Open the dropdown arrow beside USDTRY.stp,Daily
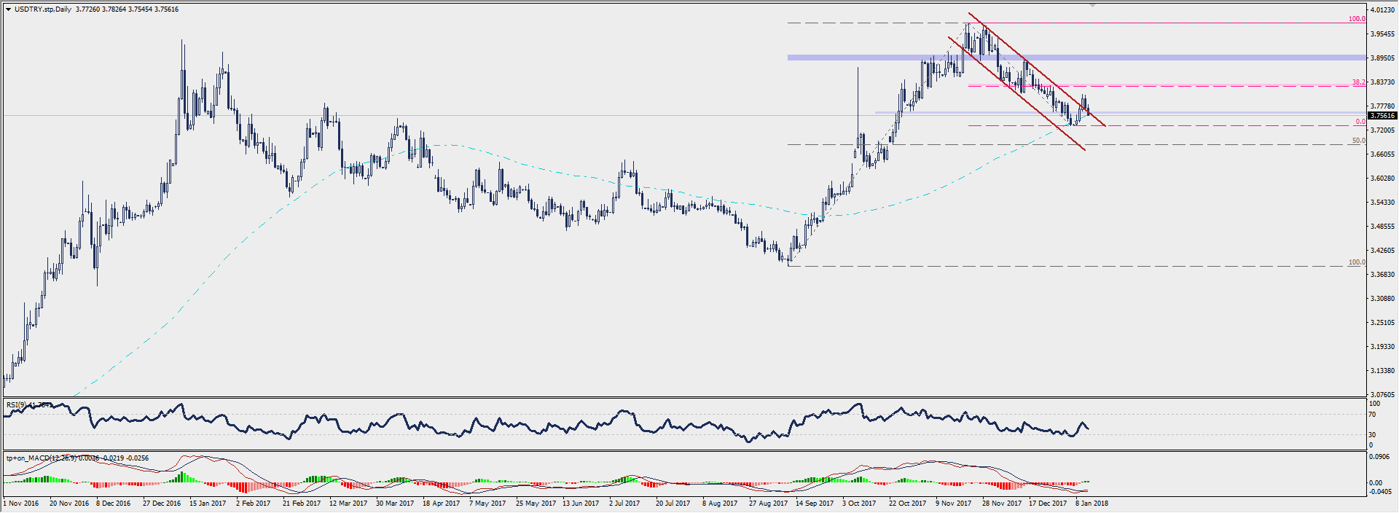The height and width of the screenshot is (513, 1399). 8,9
